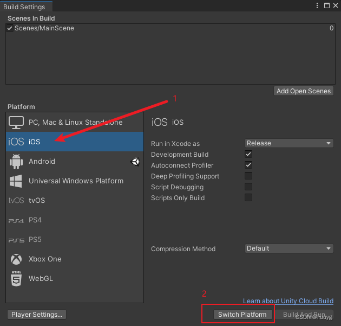
Task: Click the Compression Method label
Action: (183, 249)
